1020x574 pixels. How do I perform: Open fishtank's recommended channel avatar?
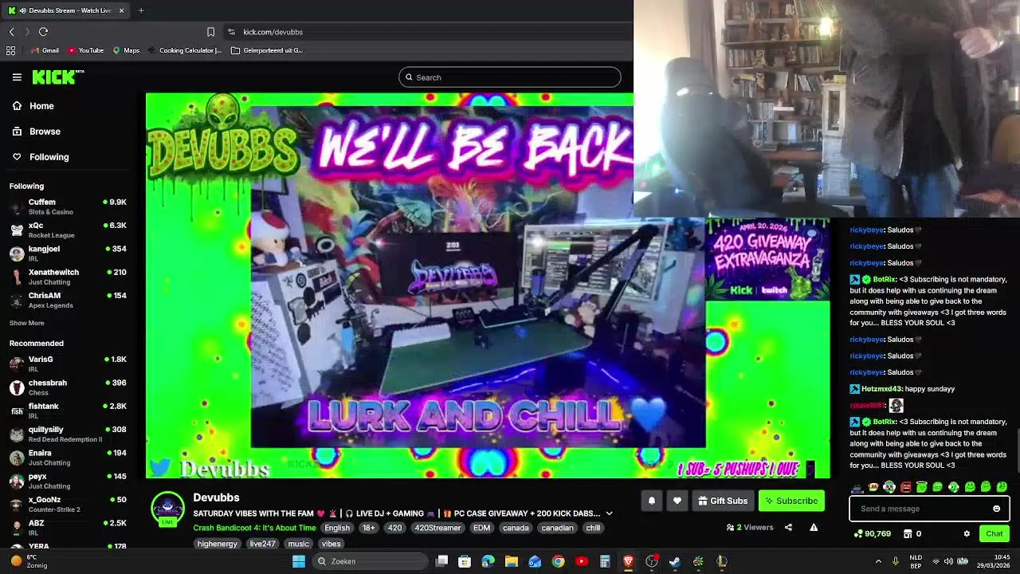(17, 411)
